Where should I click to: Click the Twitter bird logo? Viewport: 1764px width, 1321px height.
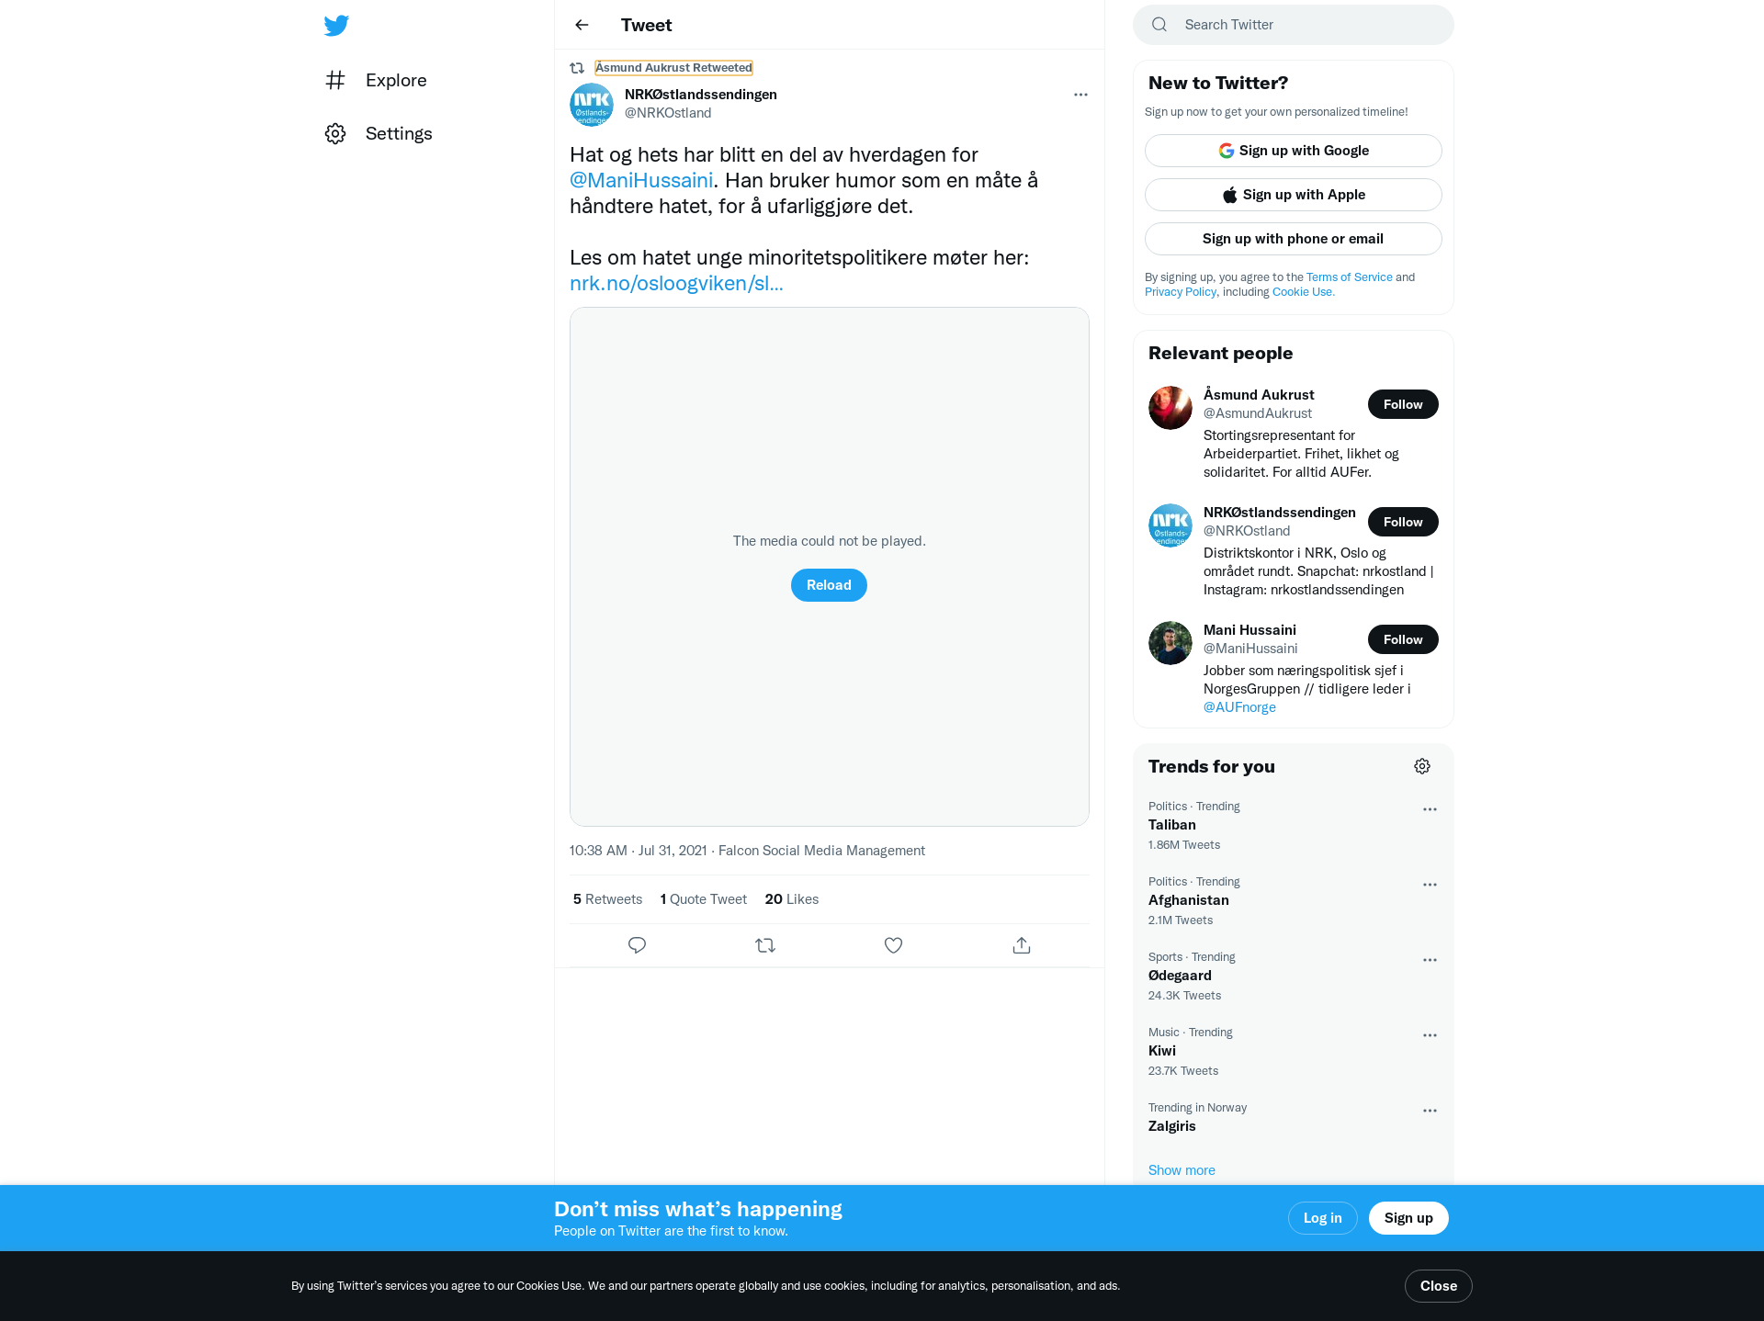coord(336,25)
